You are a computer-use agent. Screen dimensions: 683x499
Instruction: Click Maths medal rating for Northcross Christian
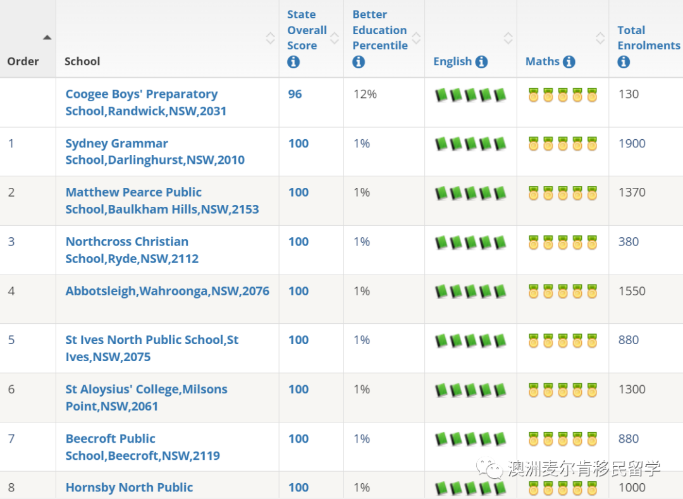tap(563, 242)
